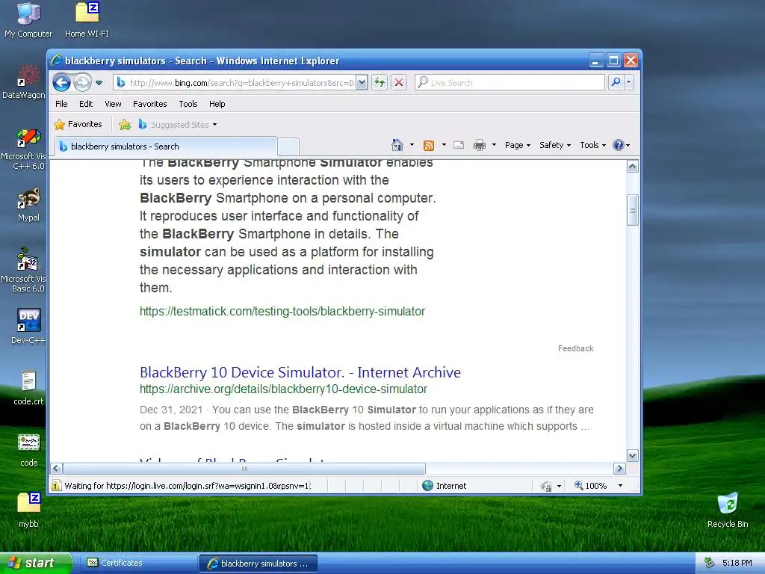Click the status bar warning icon
The image size is (765, 574).
coord(57,486)
